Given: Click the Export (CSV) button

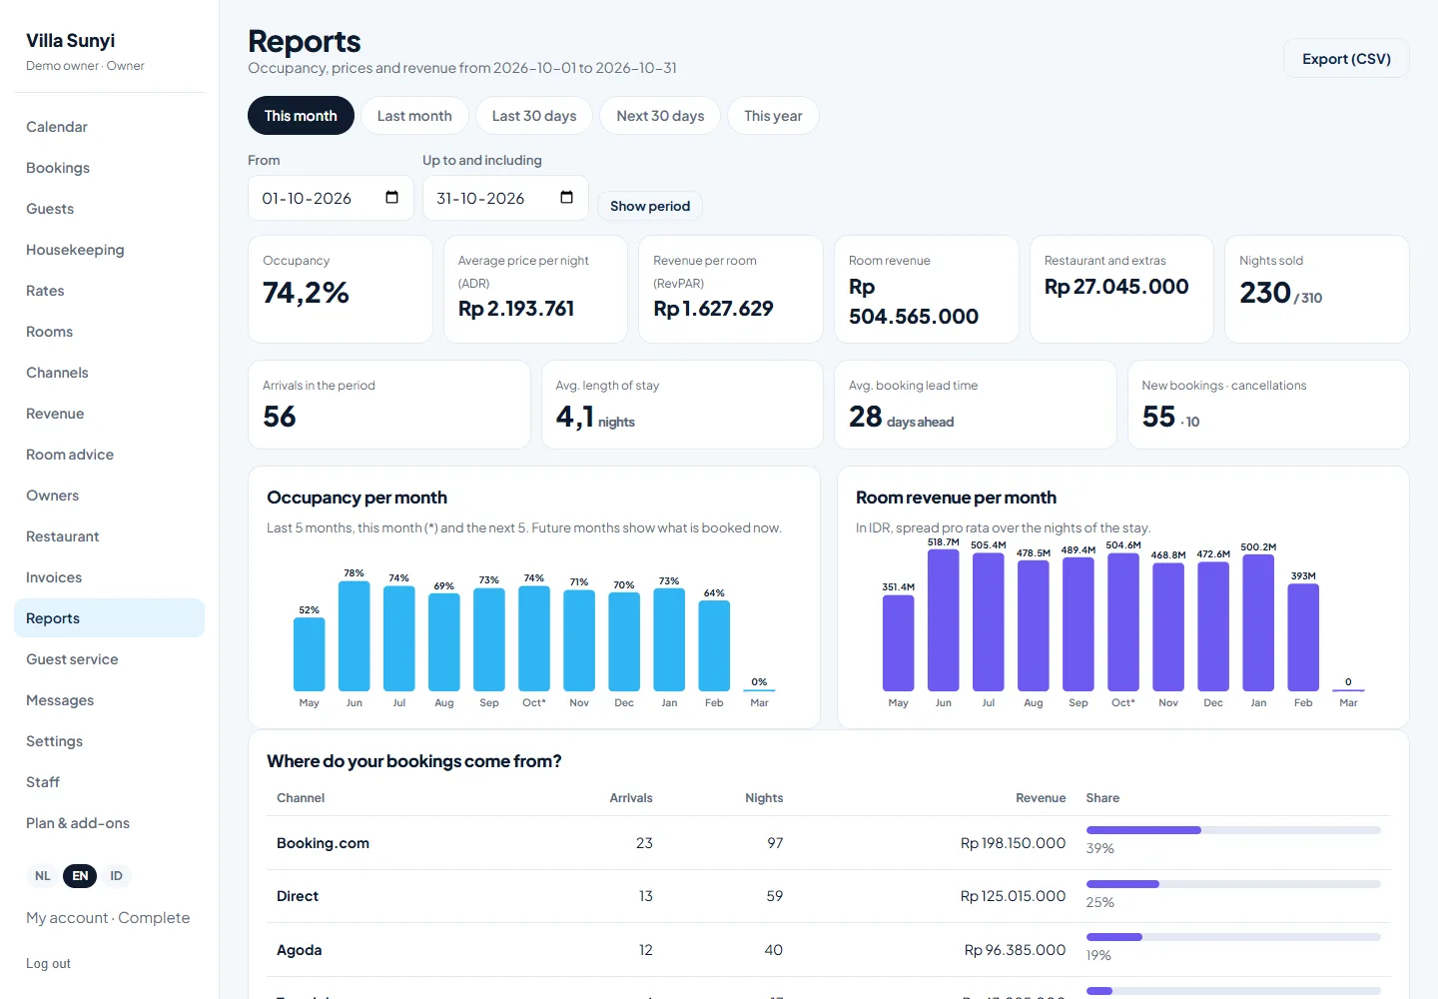Looking at the screenshot, I should coord(1346,59).
